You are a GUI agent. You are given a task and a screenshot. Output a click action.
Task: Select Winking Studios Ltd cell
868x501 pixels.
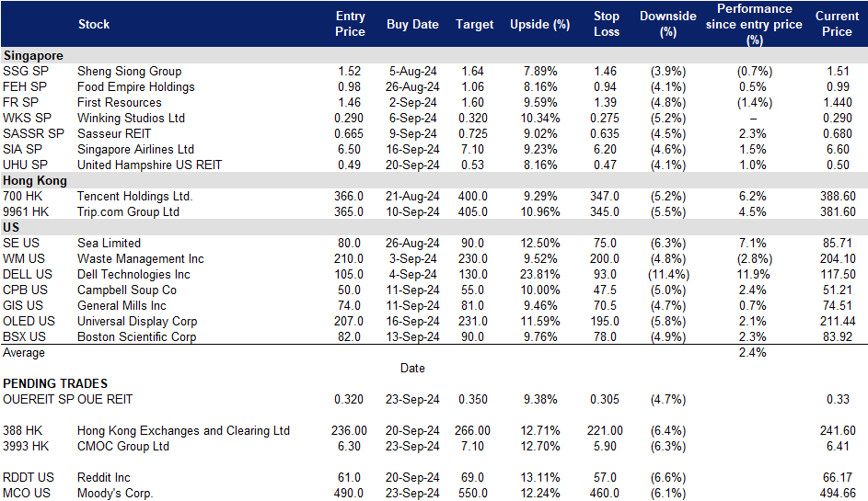point(132,118)
